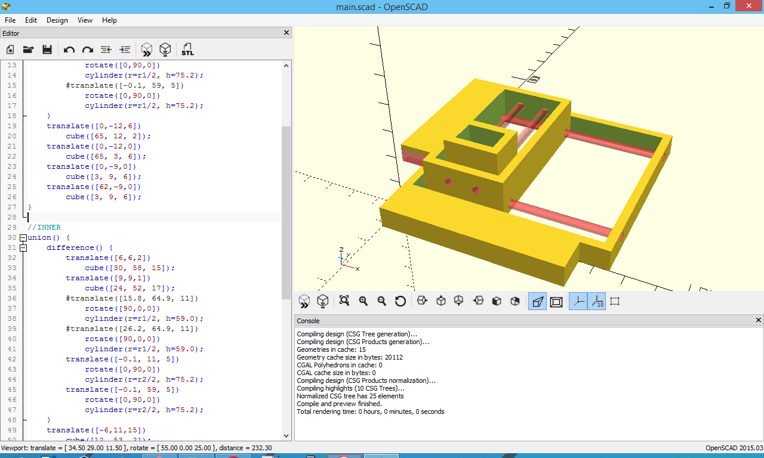Screen dimensions: 764x458
Task: Toggle Orthogonal projection mode
Action: point(556,301)
